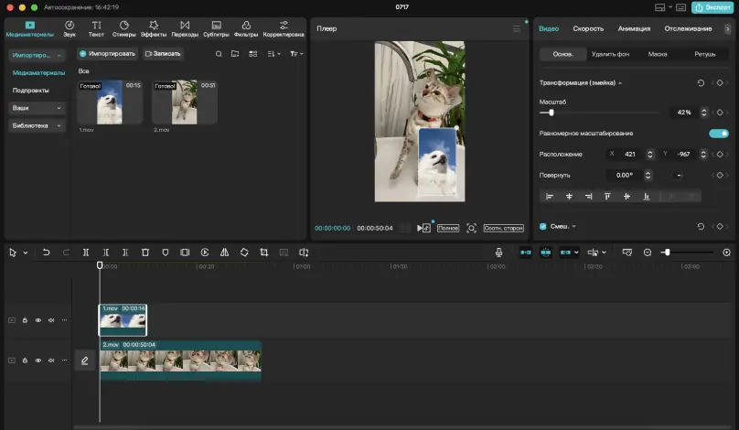This screenshot has height=430, width=739.
Task: Open the Фильтры icon tab
Action: (x=246, y=28)
